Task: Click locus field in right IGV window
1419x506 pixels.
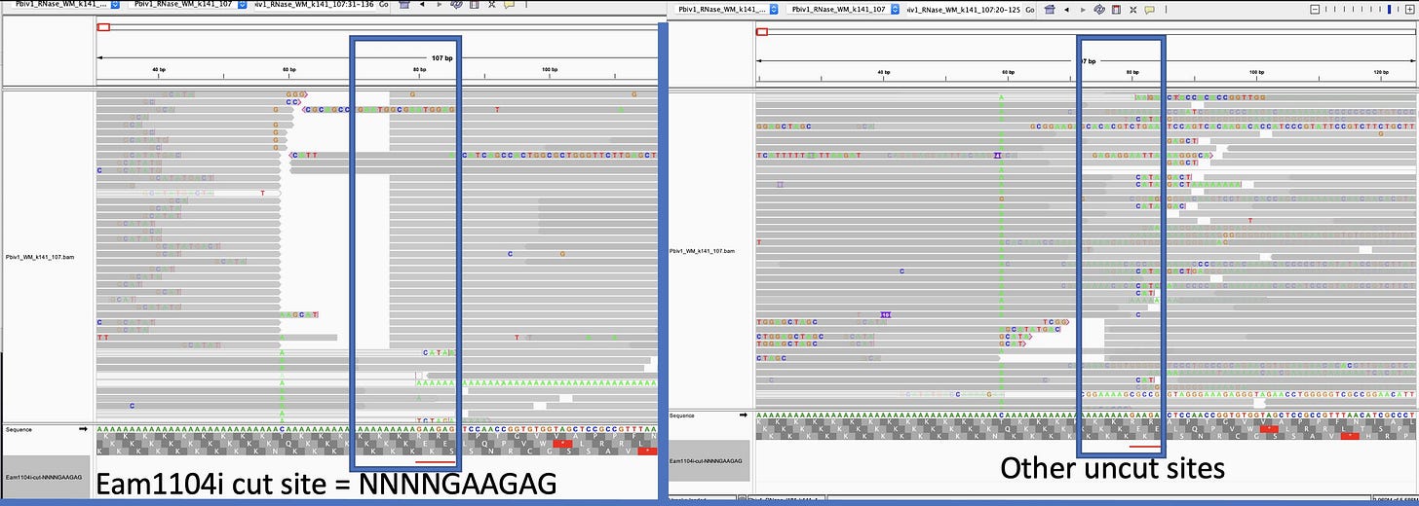Action: click(963, 9)
